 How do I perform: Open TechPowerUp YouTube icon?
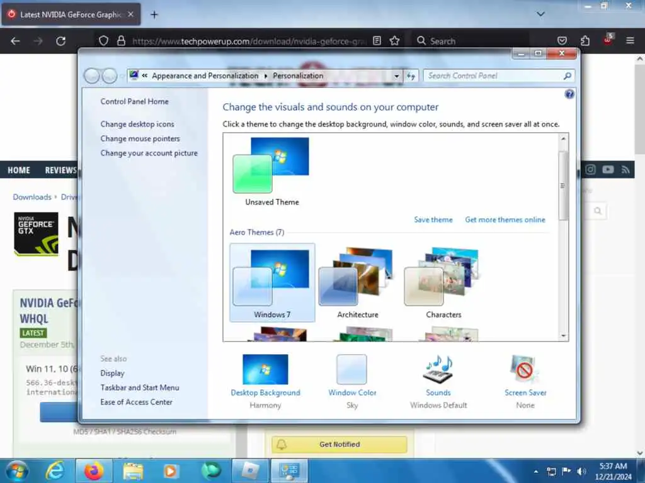tap(608, 170)
